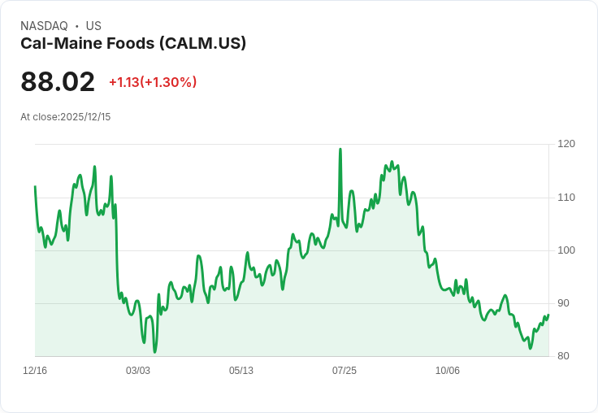Click the At close:2025/12/15 timestamp
Image resolution: width=598 pixels, height=413 pixels.
pos(66,117)
